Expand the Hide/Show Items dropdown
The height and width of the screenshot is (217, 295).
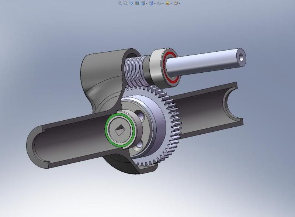pos(163,3)
